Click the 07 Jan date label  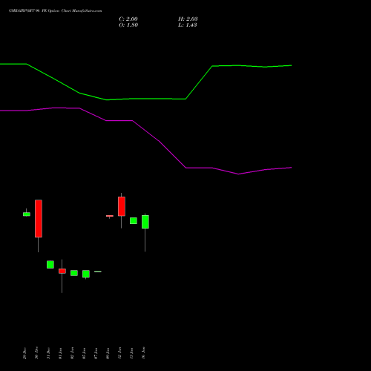[x=96, y=353]
